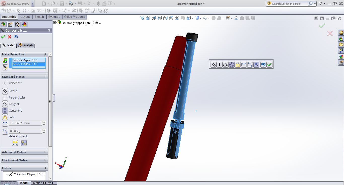344x185 pixels.
Task: Expand the Advanced Mates section
Action: [x=46, y=152]
